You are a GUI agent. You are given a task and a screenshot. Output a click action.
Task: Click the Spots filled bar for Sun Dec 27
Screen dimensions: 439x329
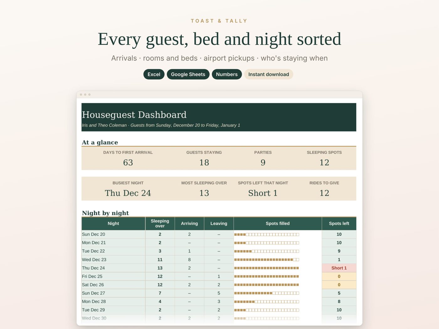[x=267, y=293]
